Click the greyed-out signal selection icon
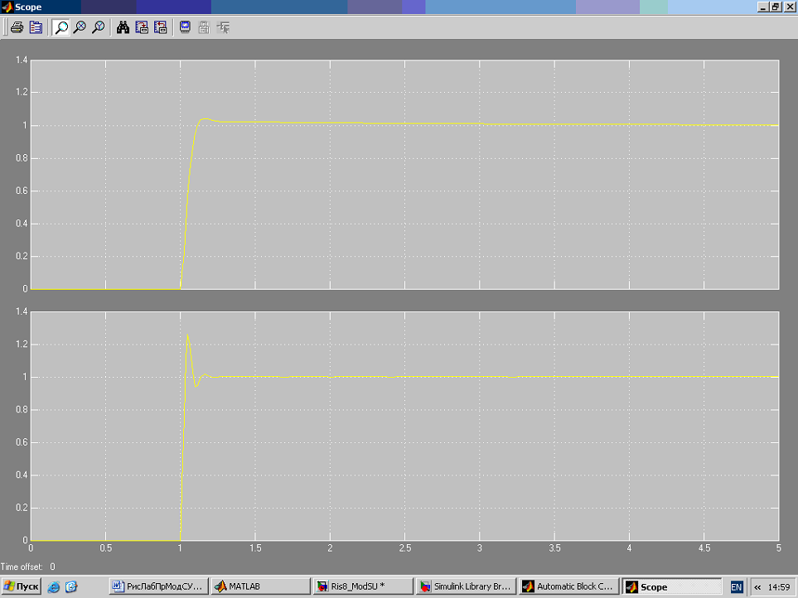This screenshot has width=798, height=598. [x=223, y=27]
